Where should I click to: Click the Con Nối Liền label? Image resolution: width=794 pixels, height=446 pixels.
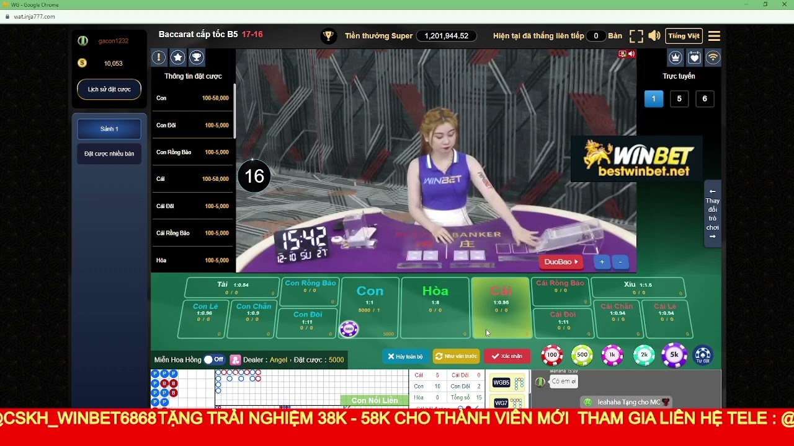click(375, 401)
